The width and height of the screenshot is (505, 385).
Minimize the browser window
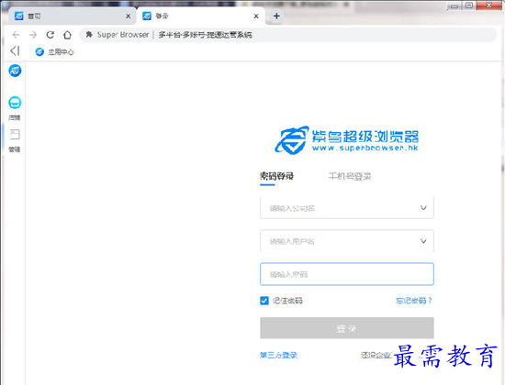pos(454,5)
